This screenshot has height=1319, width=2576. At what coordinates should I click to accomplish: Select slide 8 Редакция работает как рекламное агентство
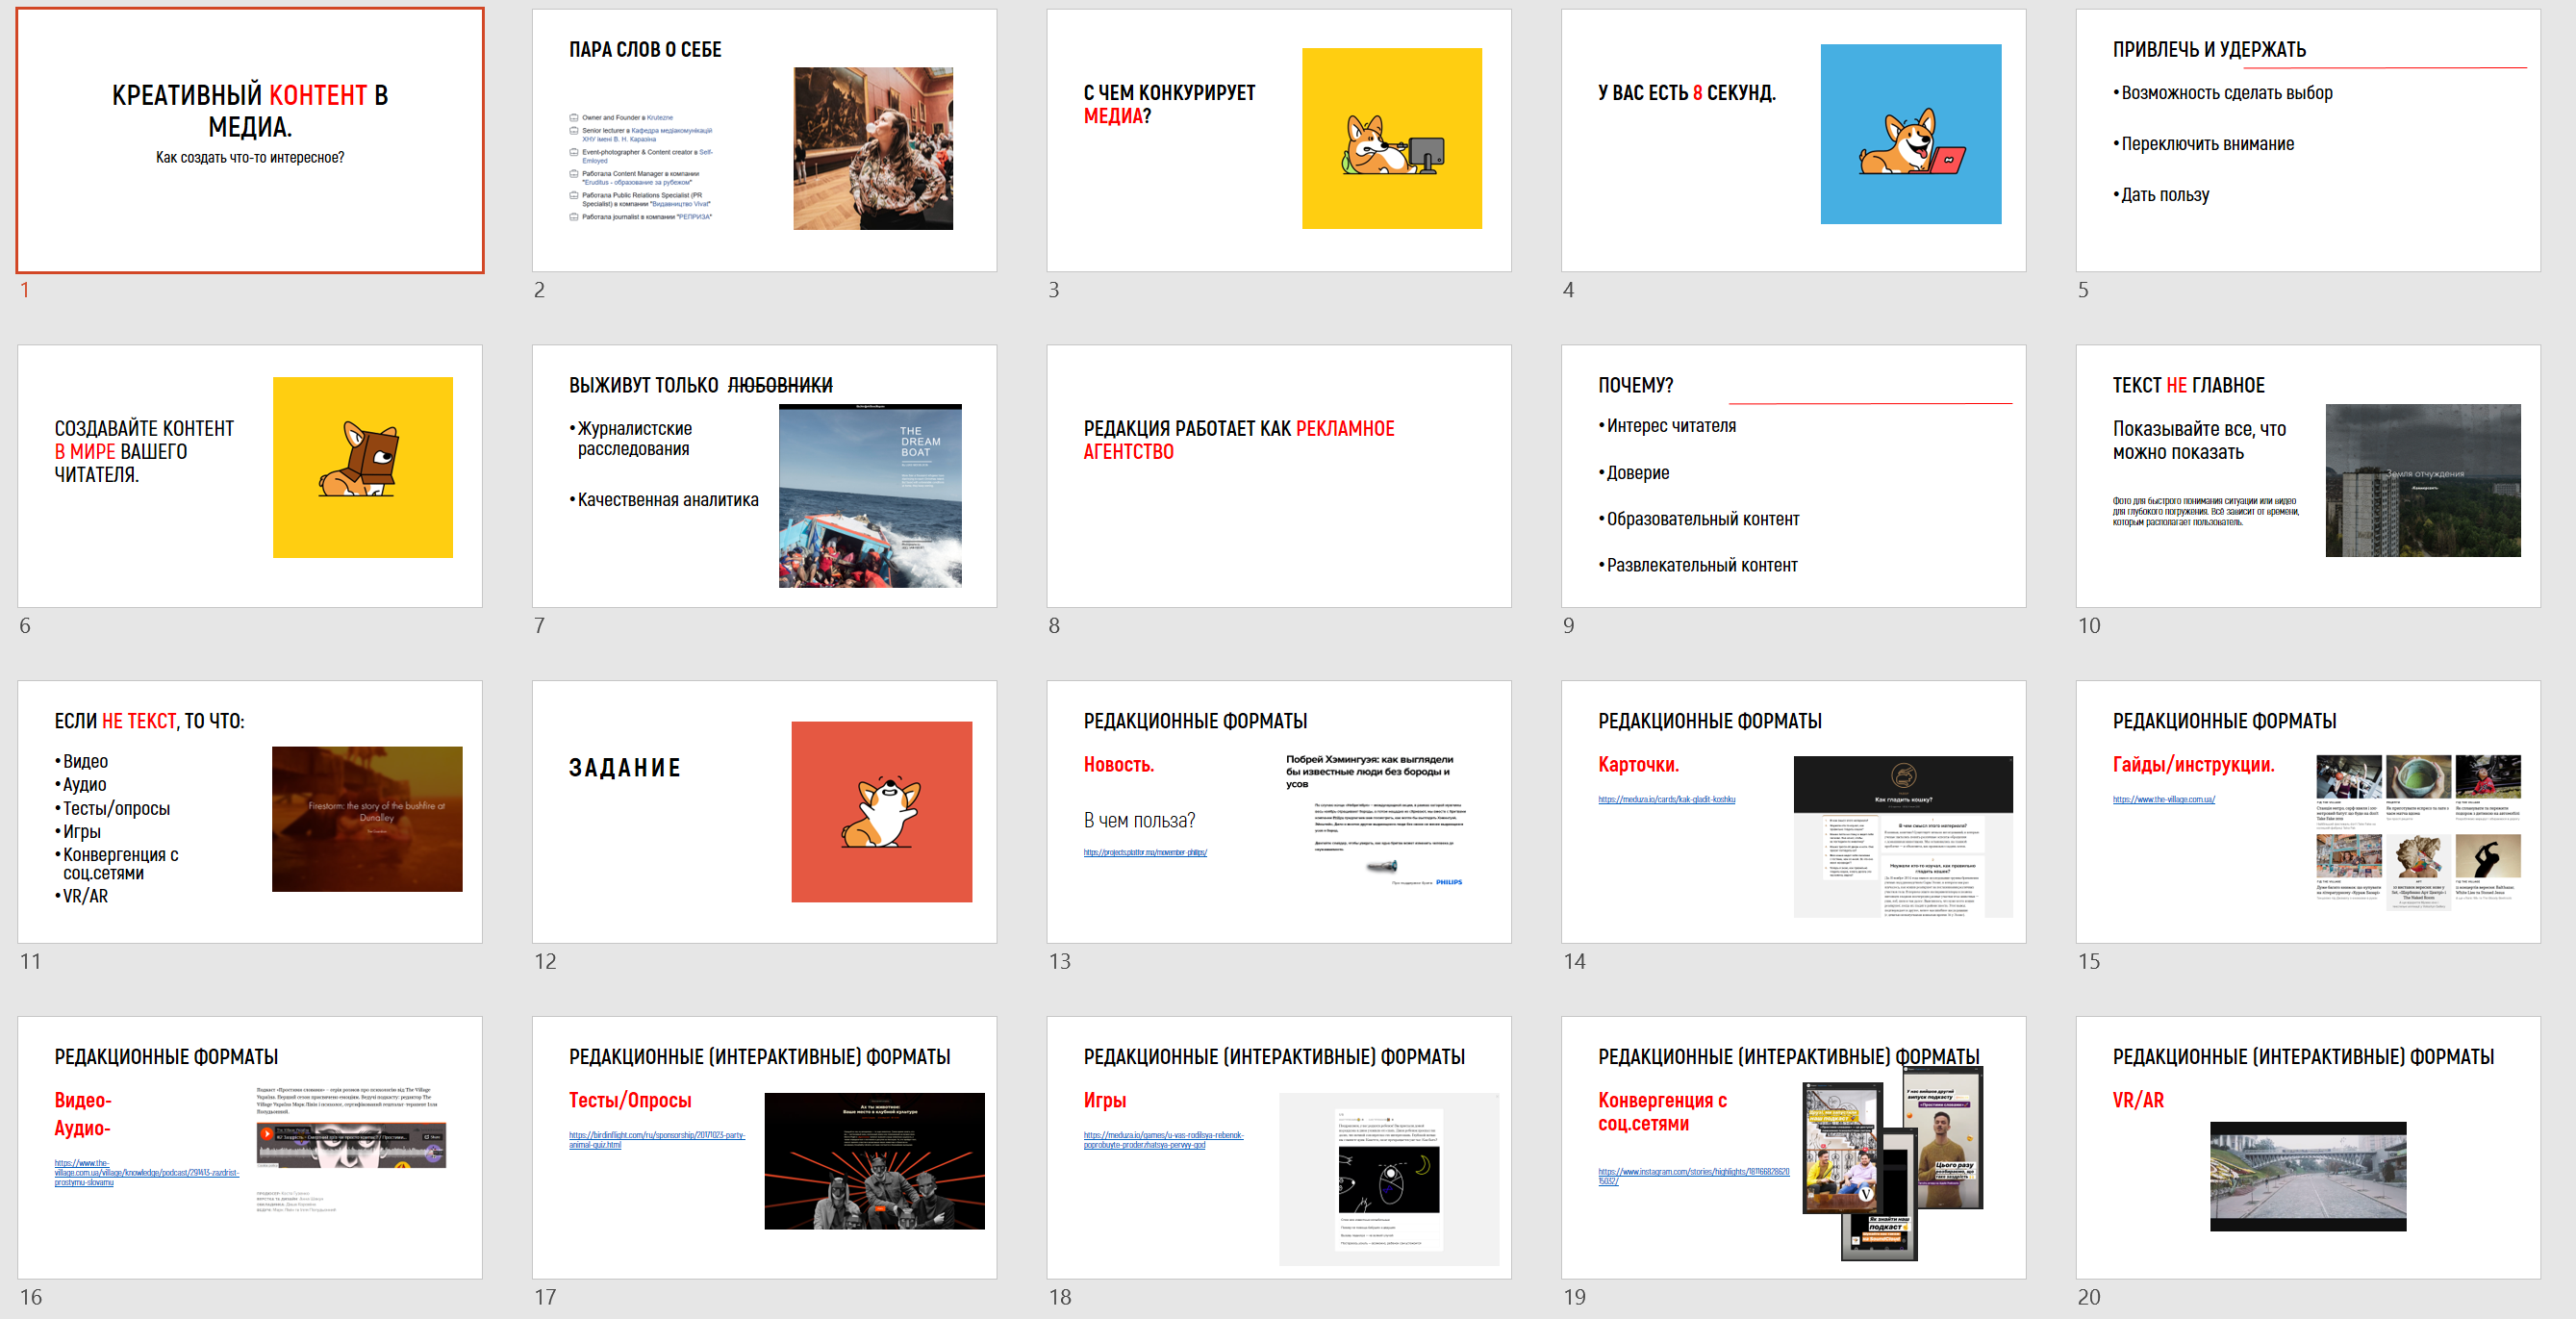(1279, 476)
